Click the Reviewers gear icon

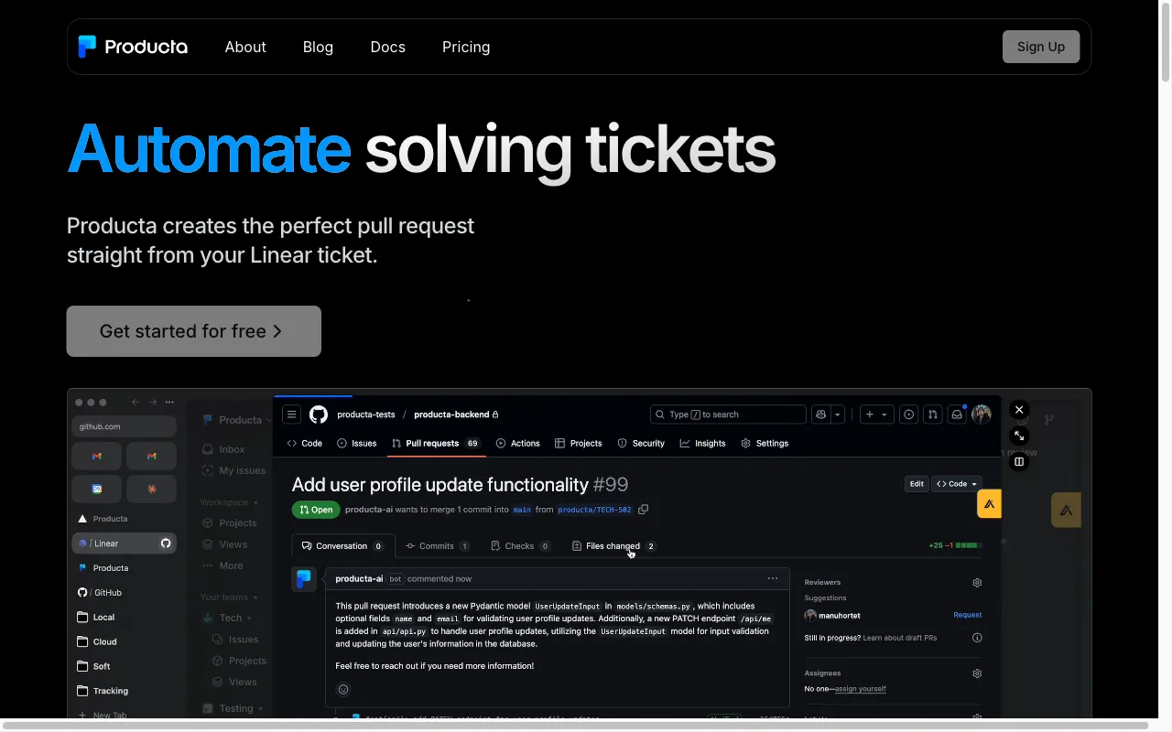pos(977,583)
